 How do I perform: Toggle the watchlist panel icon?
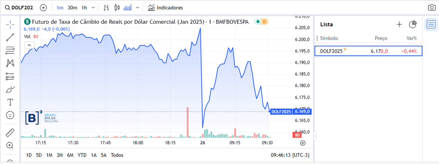point(431,24)
